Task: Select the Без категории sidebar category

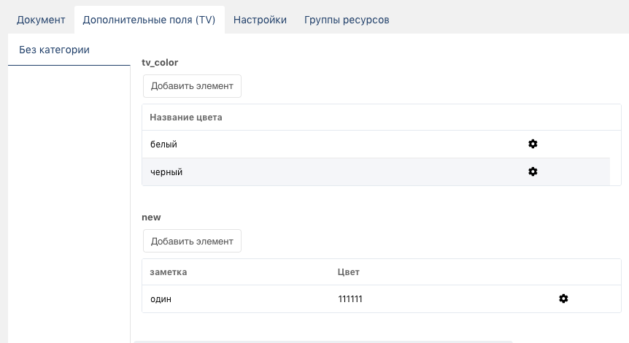Action: [54, 50]
